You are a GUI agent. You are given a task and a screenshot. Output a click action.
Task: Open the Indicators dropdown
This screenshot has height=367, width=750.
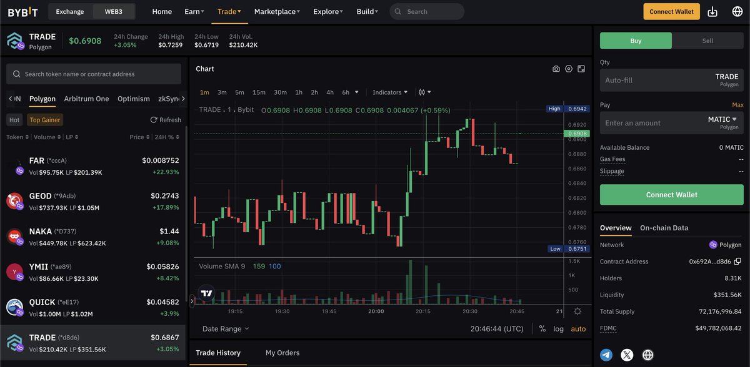tap(390, 92)
